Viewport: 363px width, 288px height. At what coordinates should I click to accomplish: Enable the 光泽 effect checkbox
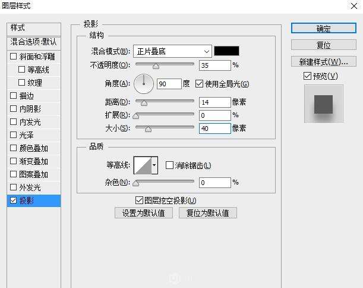click(x=14, y=134)
